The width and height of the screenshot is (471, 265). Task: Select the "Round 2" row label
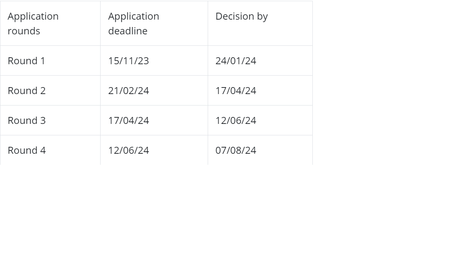click(x=27, y=90)
